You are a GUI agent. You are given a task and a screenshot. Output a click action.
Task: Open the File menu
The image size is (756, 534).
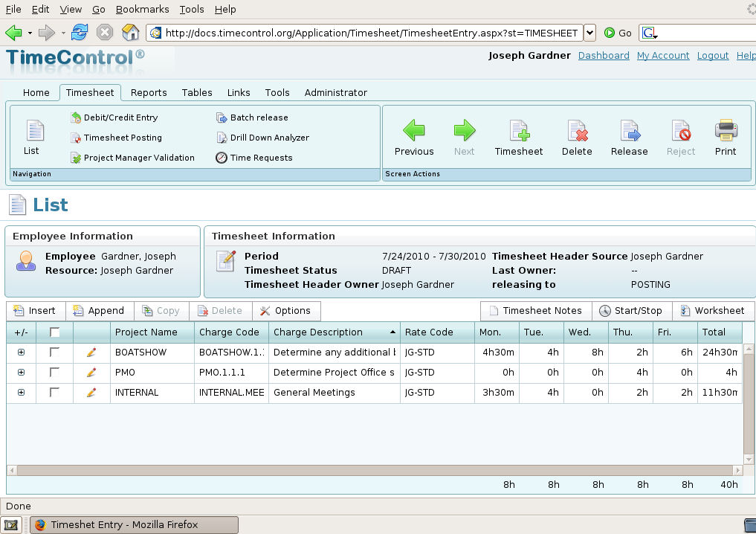point(13,9)
